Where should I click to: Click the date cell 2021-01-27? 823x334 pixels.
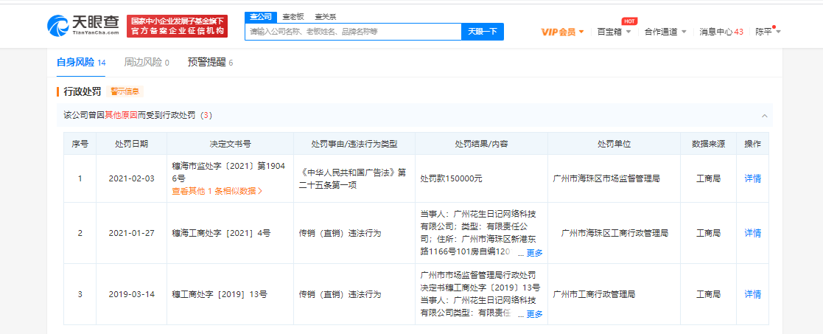tap(132, 233)
